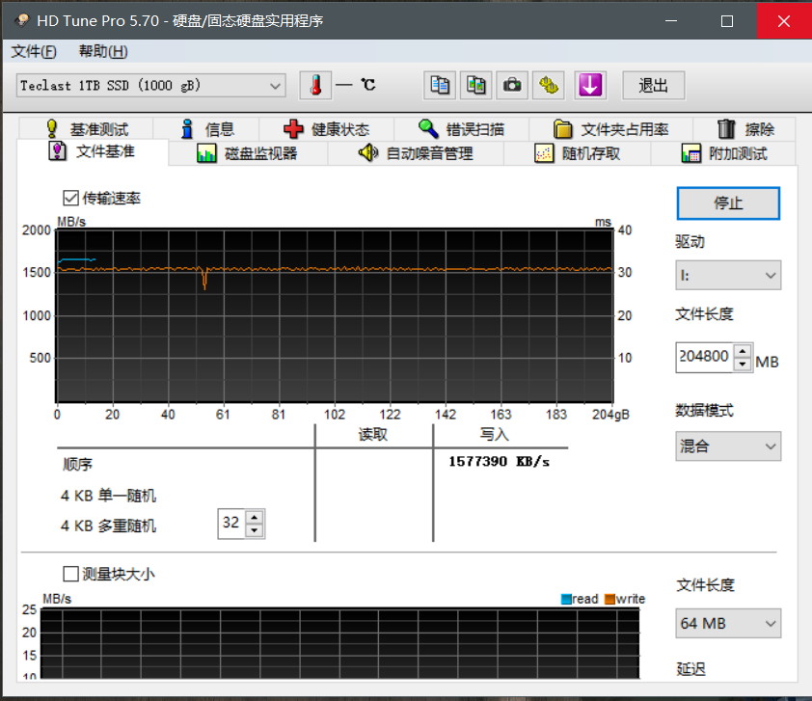Viewport: 812px width, 701px height.
Task: Click the chart icon on 磁盘监视器 tab
Action: (206, 153)
